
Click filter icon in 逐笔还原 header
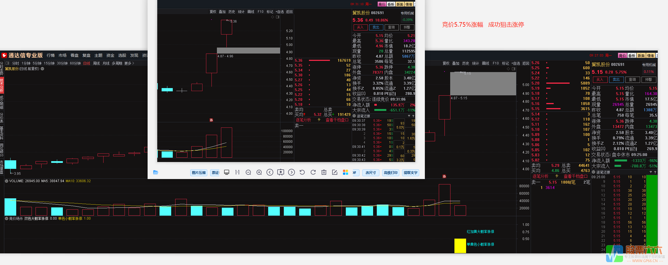[x=651, y=172]
